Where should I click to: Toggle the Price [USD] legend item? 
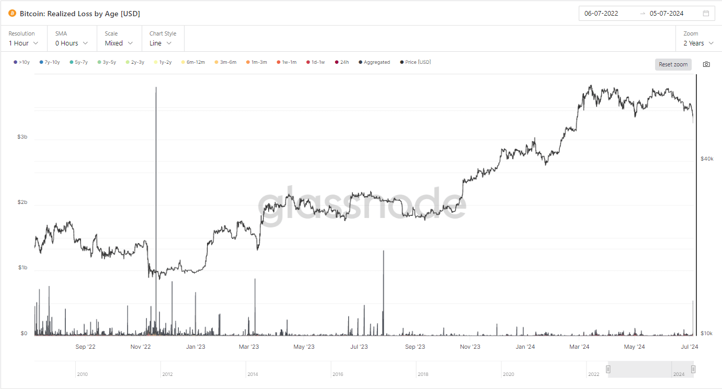[x=416, y=62]
